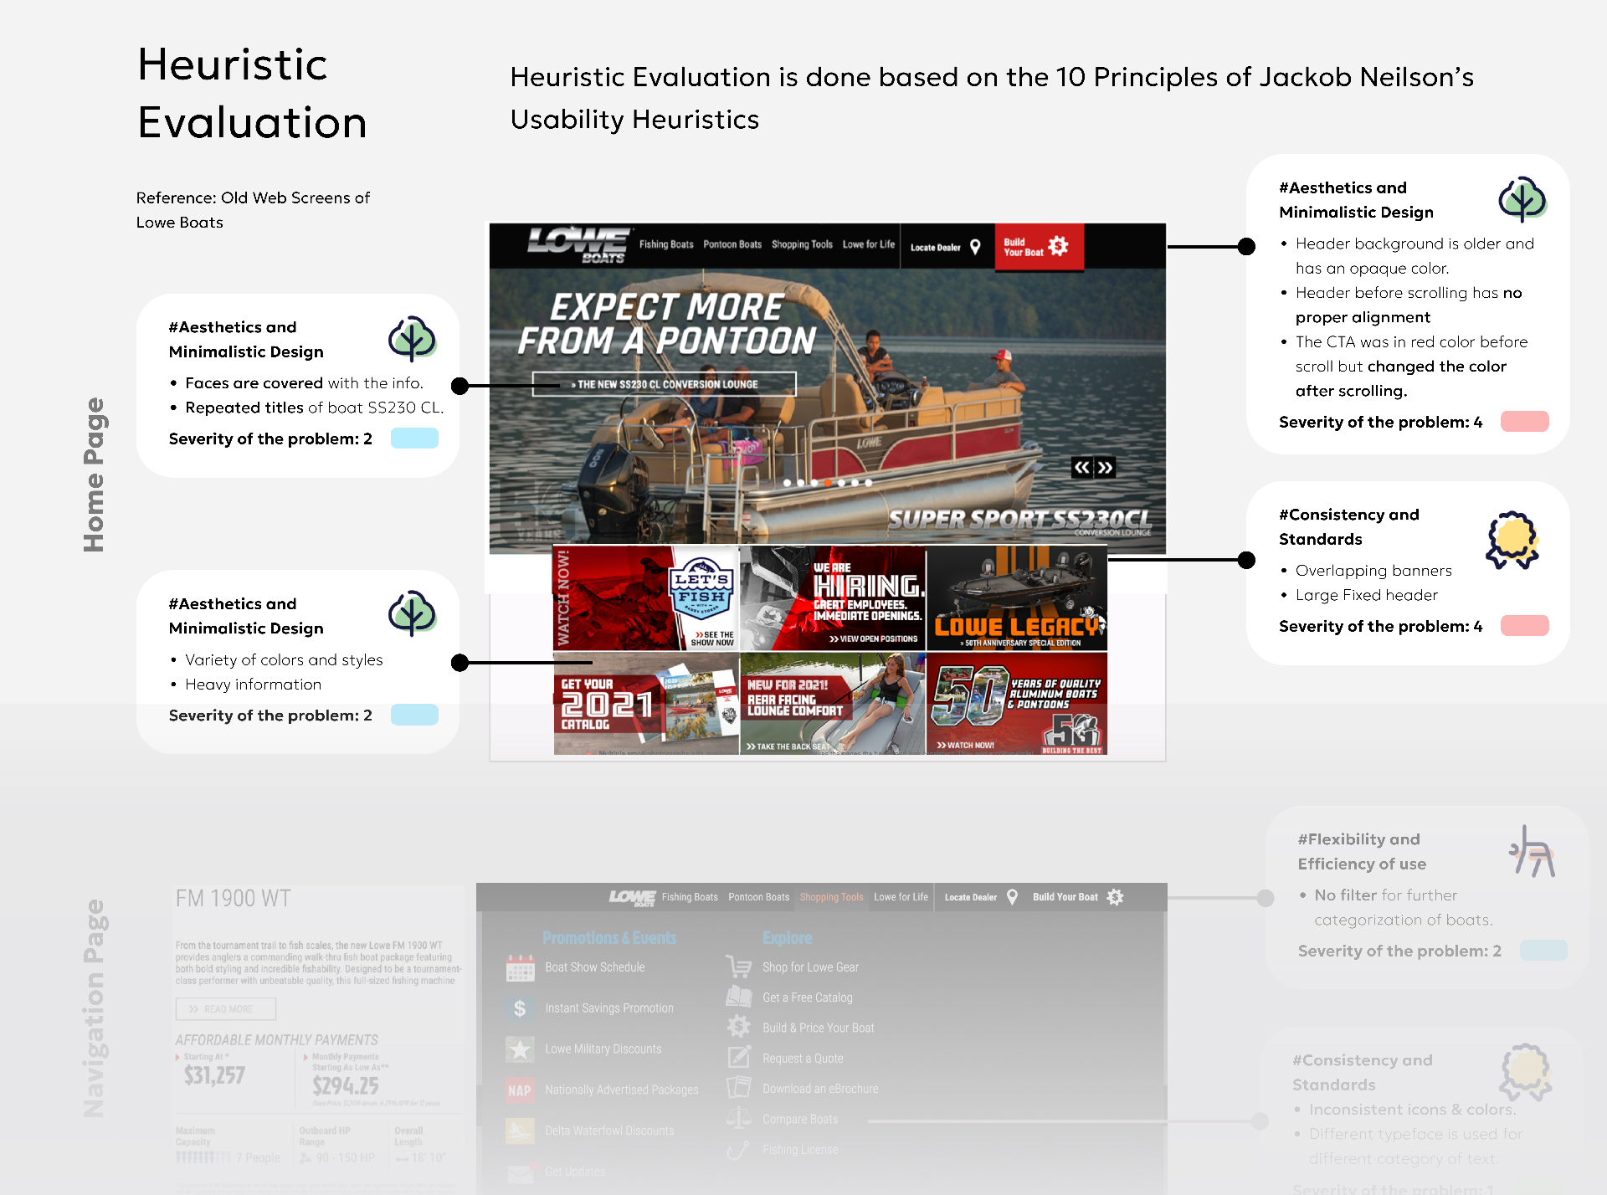Click the Read More button under FM 1900 WT
Image resolution: width=1607 pixels, height=1195 pixels.
click(226, 1008)
